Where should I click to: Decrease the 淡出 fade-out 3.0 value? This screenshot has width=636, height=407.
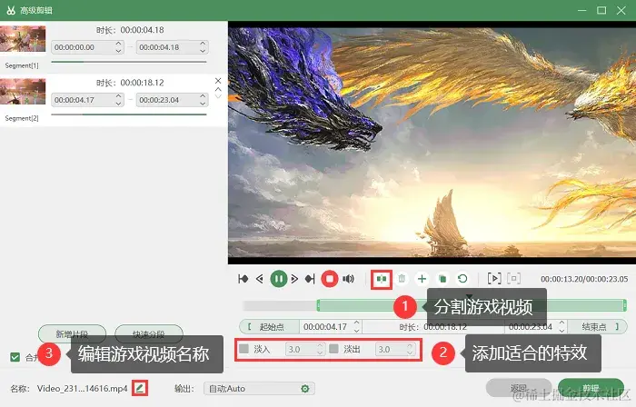(x=410, y=352)
